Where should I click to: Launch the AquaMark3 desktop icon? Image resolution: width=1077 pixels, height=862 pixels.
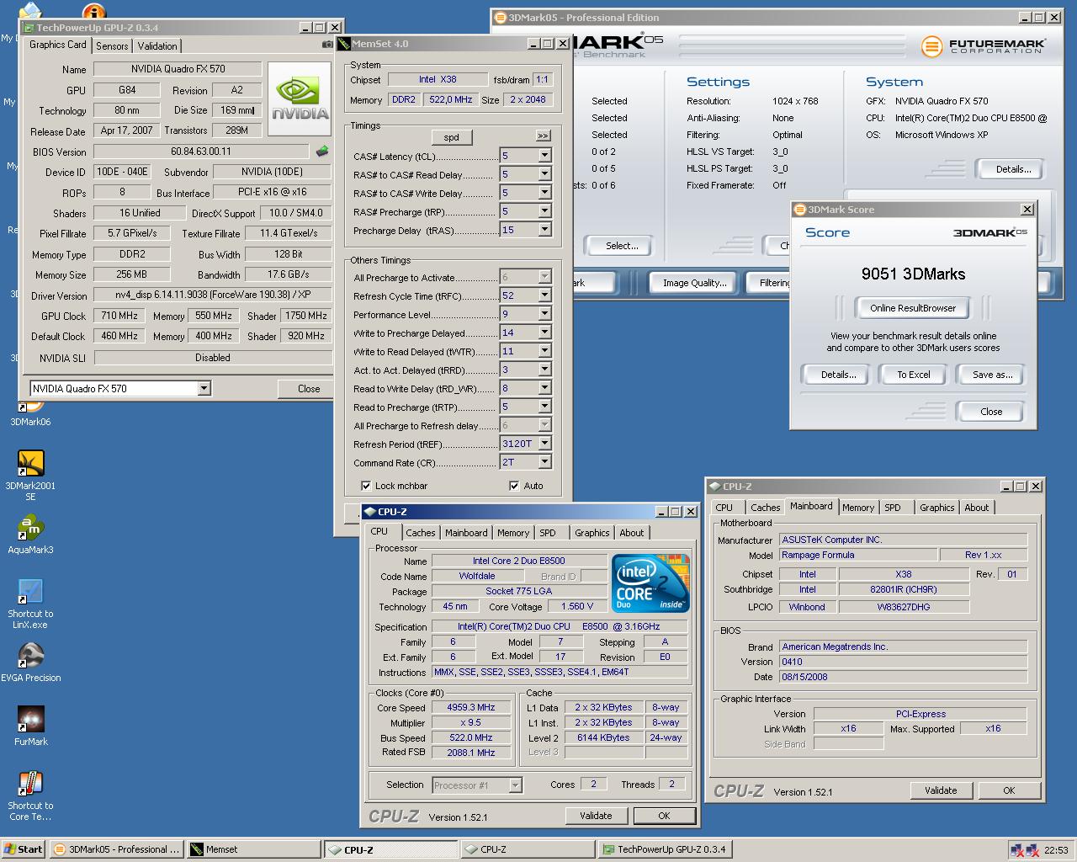click(30, 527)
